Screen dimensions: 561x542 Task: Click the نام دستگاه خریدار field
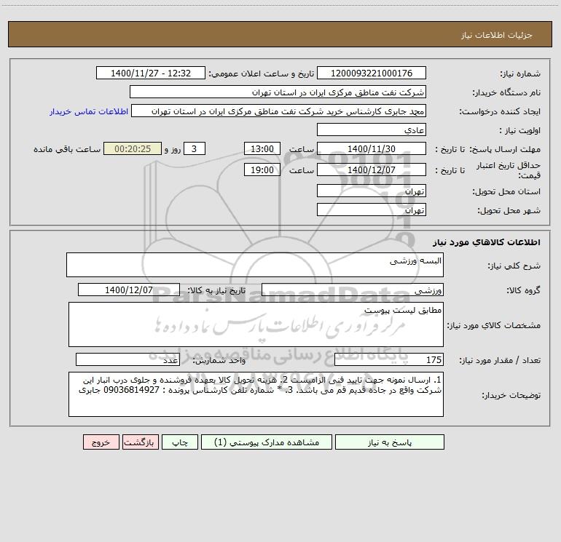coord(278,92)
